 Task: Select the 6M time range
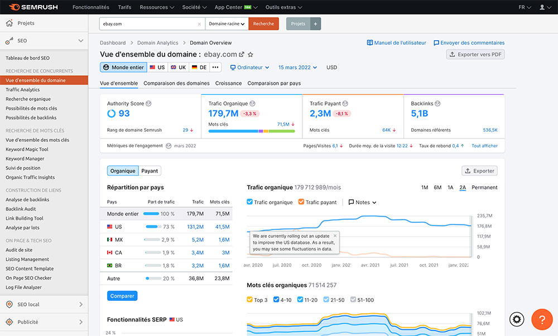(x=437, y=188)
